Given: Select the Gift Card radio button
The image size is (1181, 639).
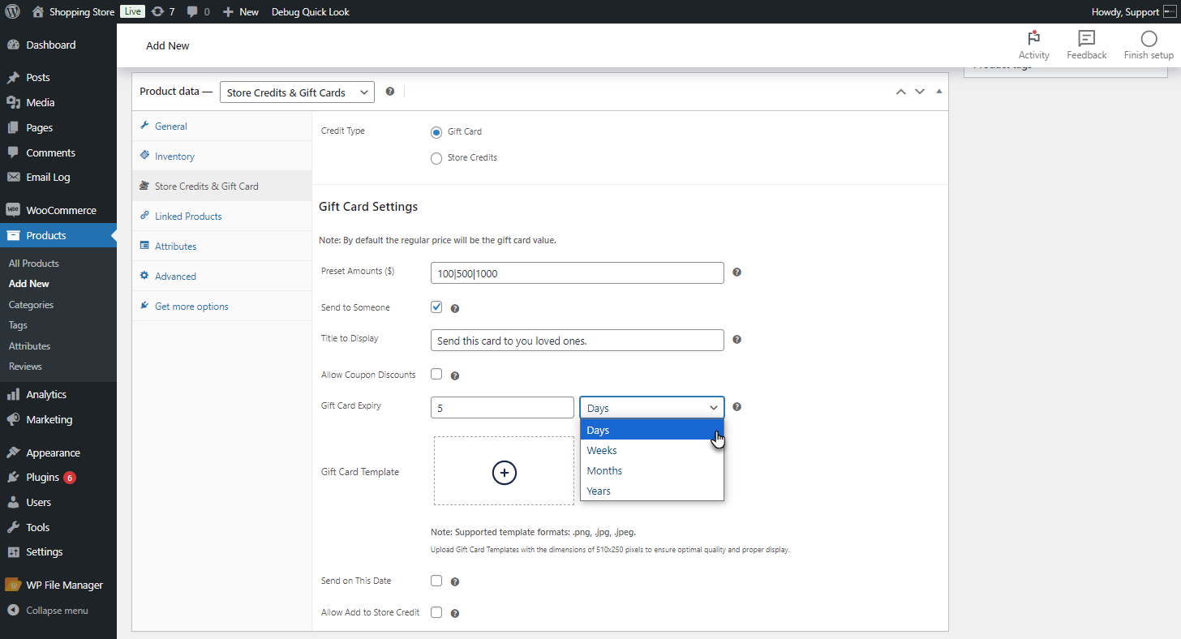Looking at the screenshot, I should pos(436,131).
